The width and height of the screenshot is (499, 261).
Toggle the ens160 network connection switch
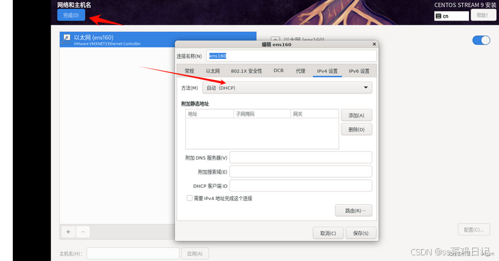click(481, 40)
